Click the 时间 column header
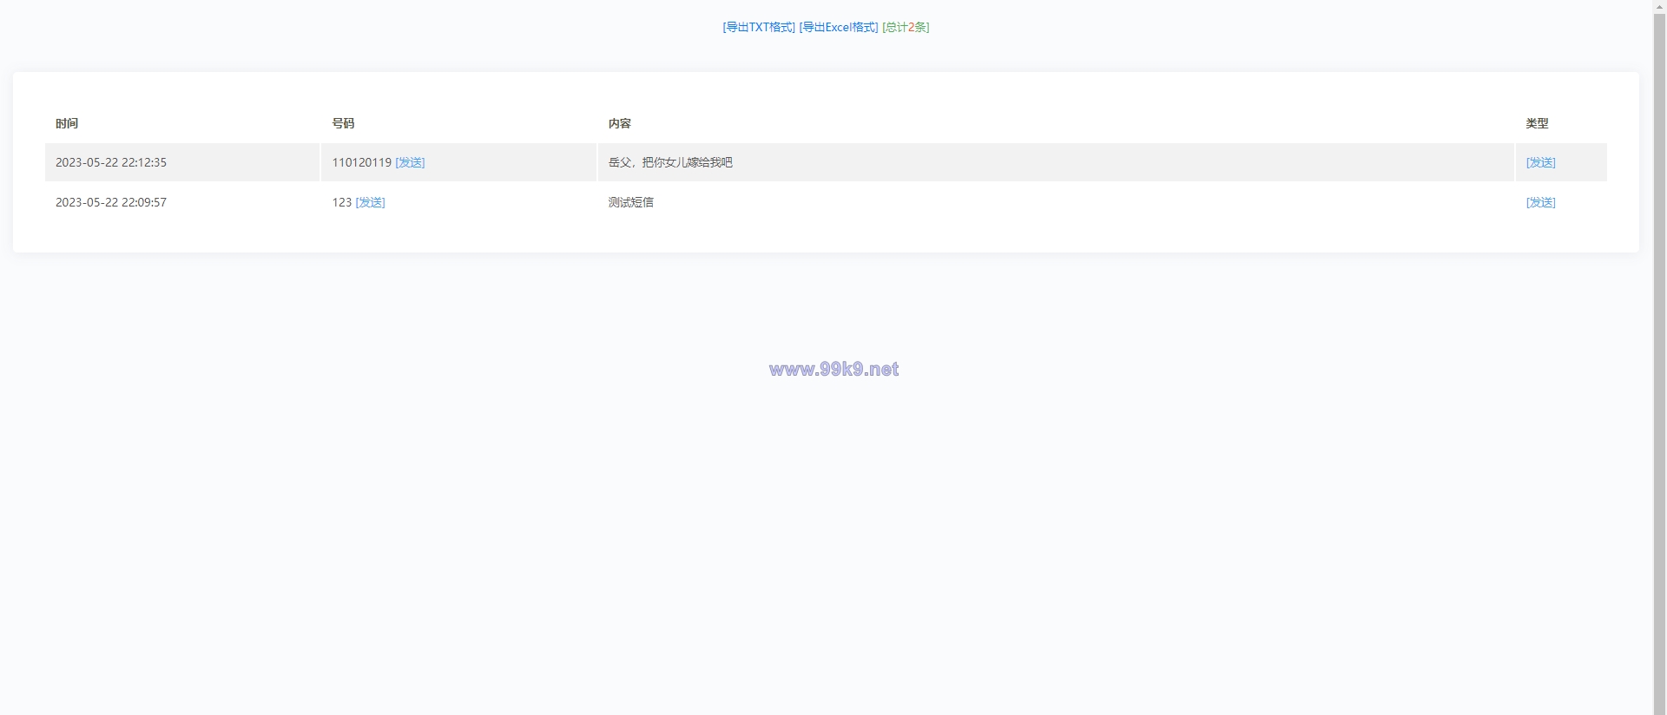Screen dimensions: 1667x715 pos(67,123)
